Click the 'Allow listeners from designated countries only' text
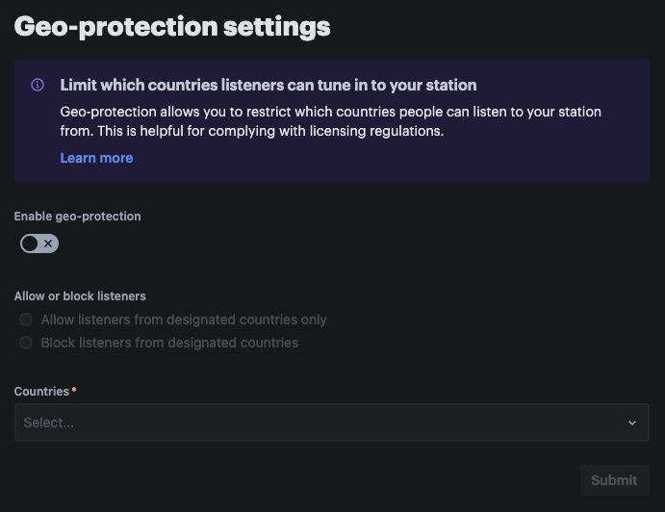This screenshot has height=512, width=665. click(x=184, y=320)
